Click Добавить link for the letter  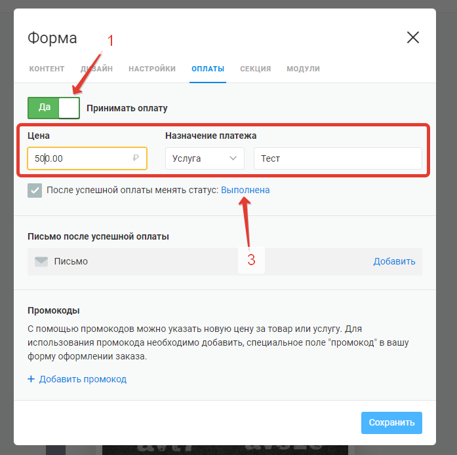(394, 261)
